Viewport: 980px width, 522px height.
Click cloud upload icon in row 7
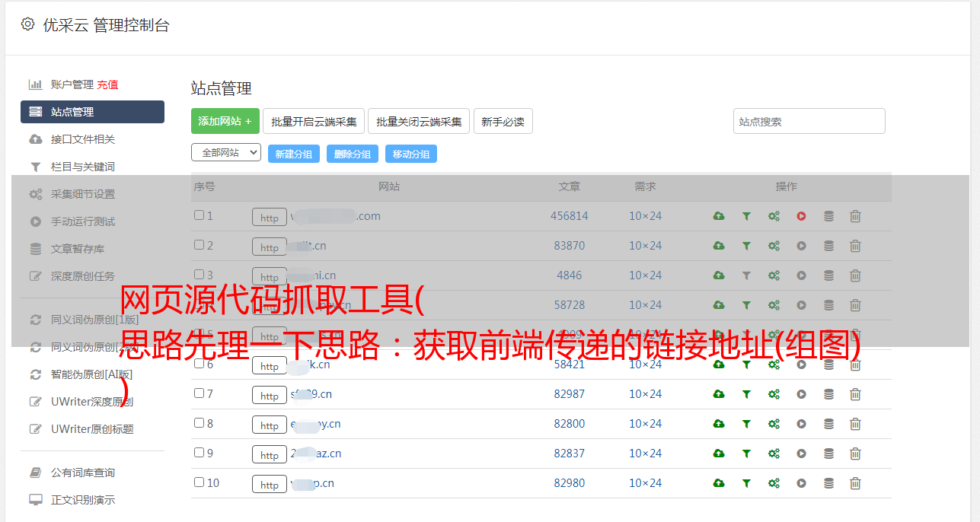719,394
